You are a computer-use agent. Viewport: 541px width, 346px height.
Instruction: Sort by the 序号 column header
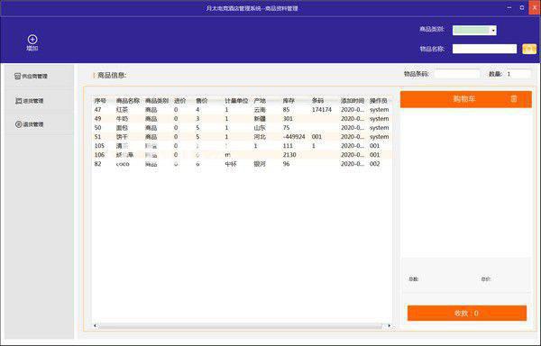[100, 101]
